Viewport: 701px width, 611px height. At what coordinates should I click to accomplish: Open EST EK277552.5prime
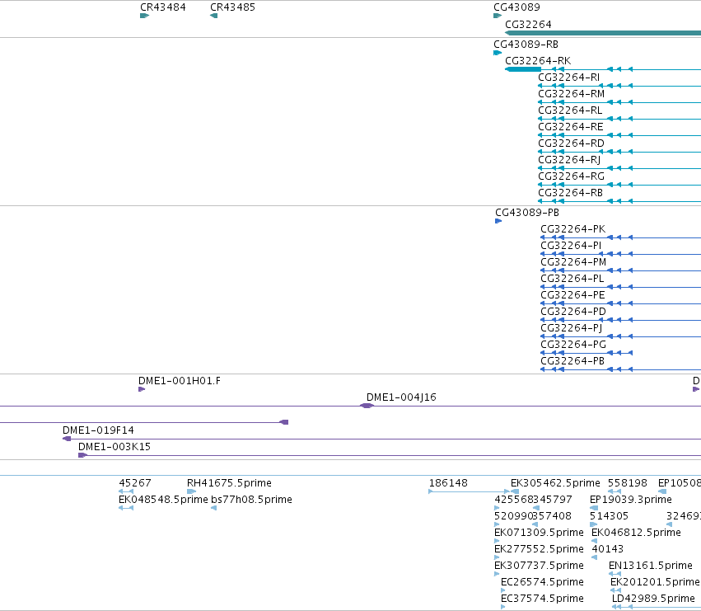[x=497, y=557]
